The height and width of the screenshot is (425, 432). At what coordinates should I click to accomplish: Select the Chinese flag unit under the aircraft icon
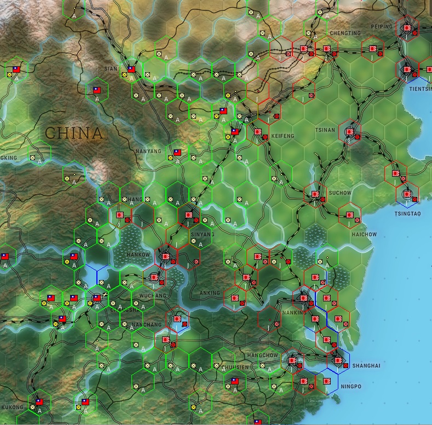pos(97,298)
